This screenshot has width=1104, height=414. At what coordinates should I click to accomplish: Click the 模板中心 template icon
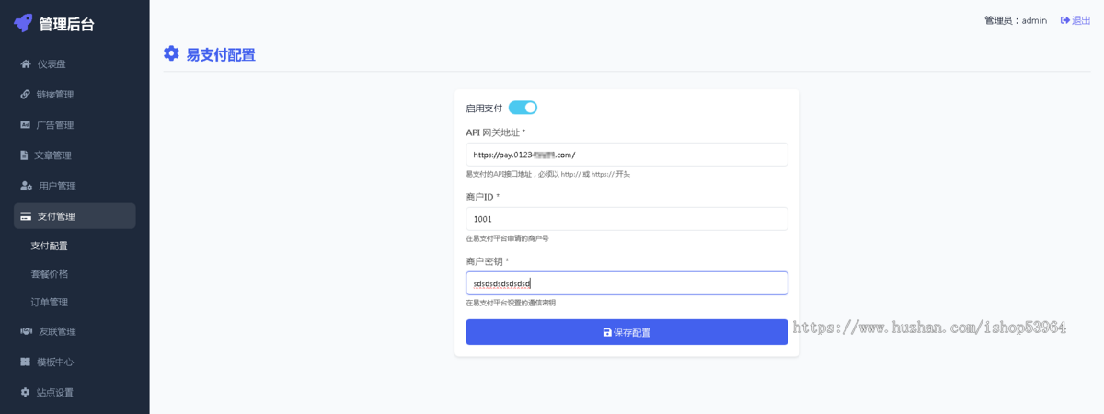tap(26, 362)
